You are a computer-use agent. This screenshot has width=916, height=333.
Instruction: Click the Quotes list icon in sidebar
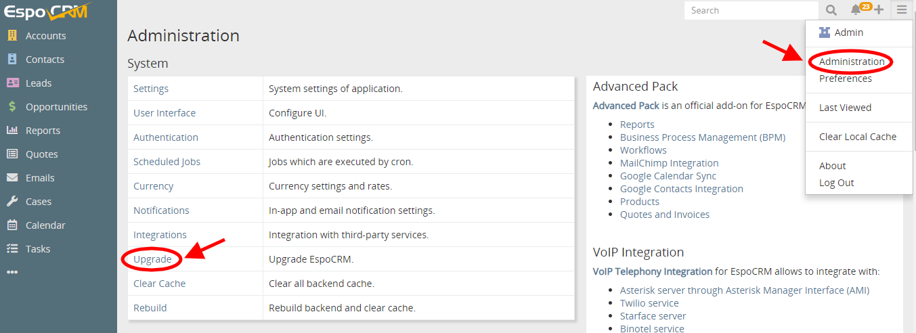[12, 154]
